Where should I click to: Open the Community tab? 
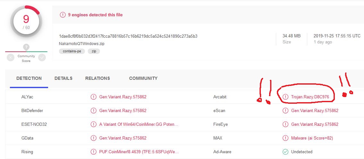[143, 78]
